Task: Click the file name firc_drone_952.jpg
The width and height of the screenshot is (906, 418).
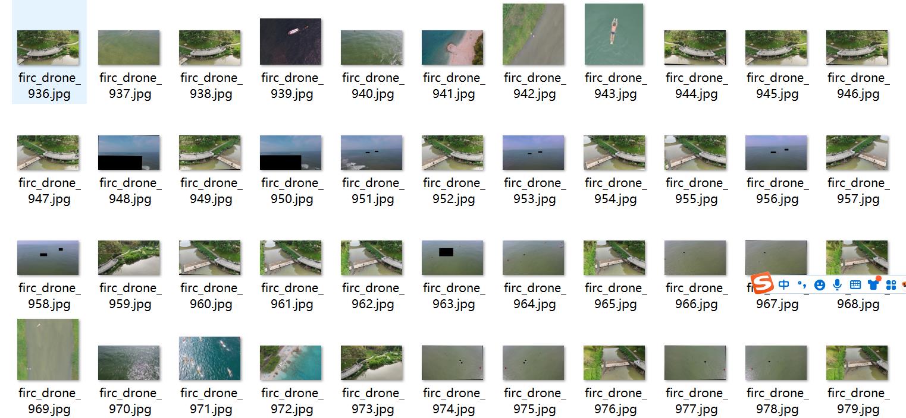Action: [x=453, y=191]
